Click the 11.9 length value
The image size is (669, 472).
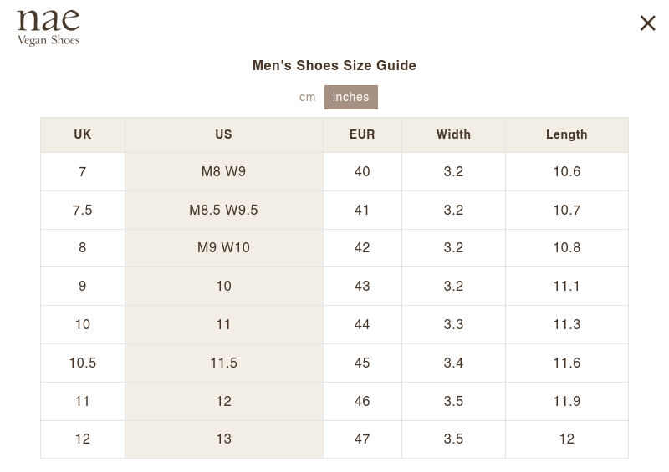(567, 401)
